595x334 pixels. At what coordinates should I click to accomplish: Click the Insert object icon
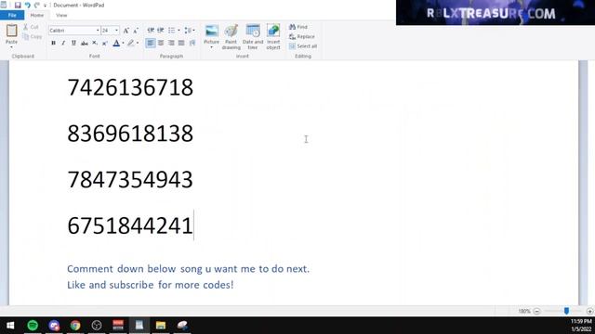tap(273, 31)
